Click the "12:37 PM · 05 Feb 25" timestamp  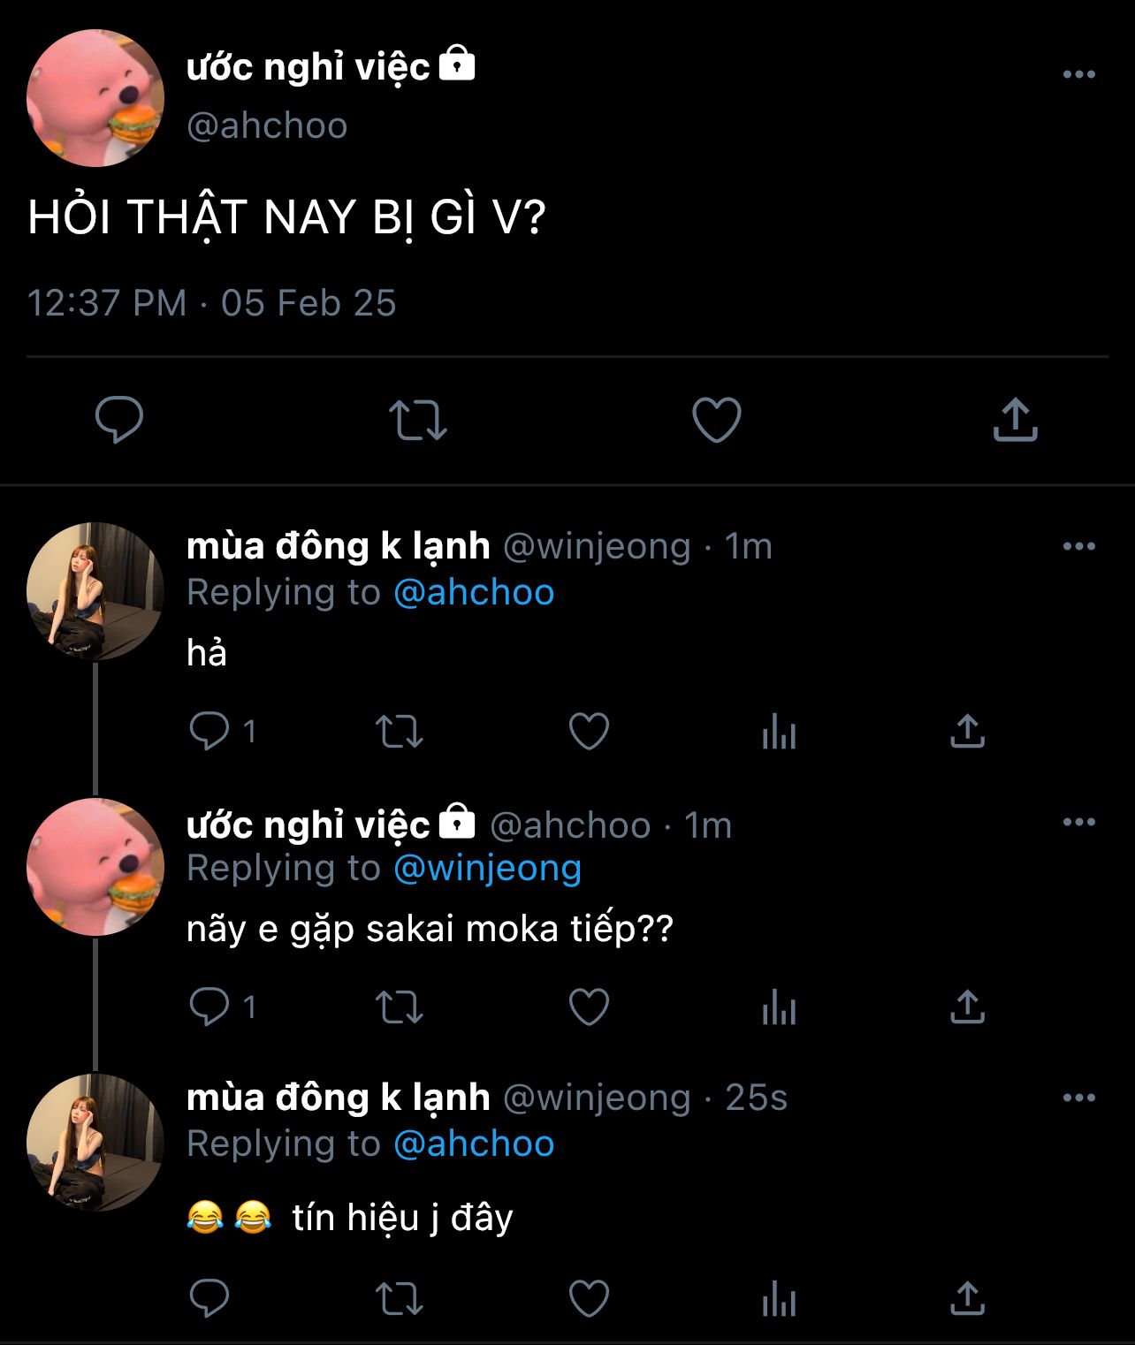pyautogui.click(x=212, y=303)
